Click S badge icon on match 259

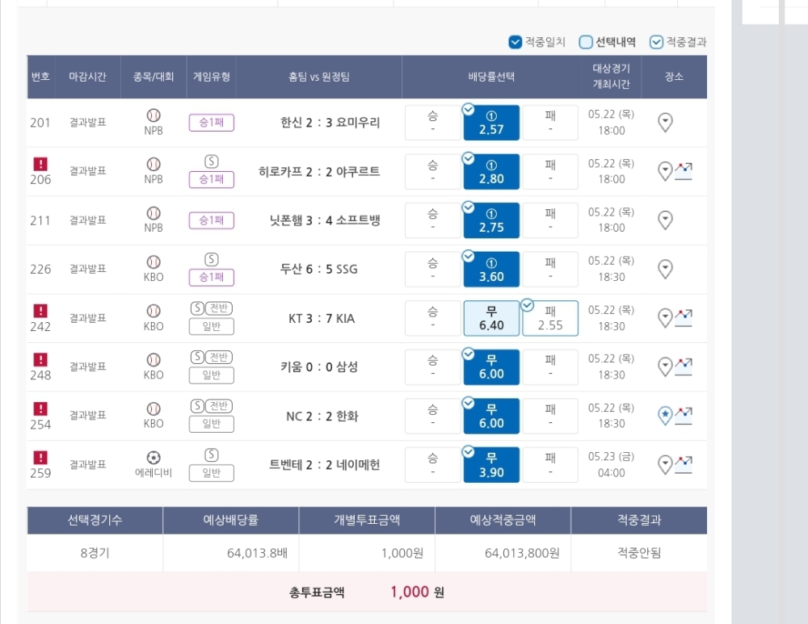pyautogui.click(x=211, y=455)
